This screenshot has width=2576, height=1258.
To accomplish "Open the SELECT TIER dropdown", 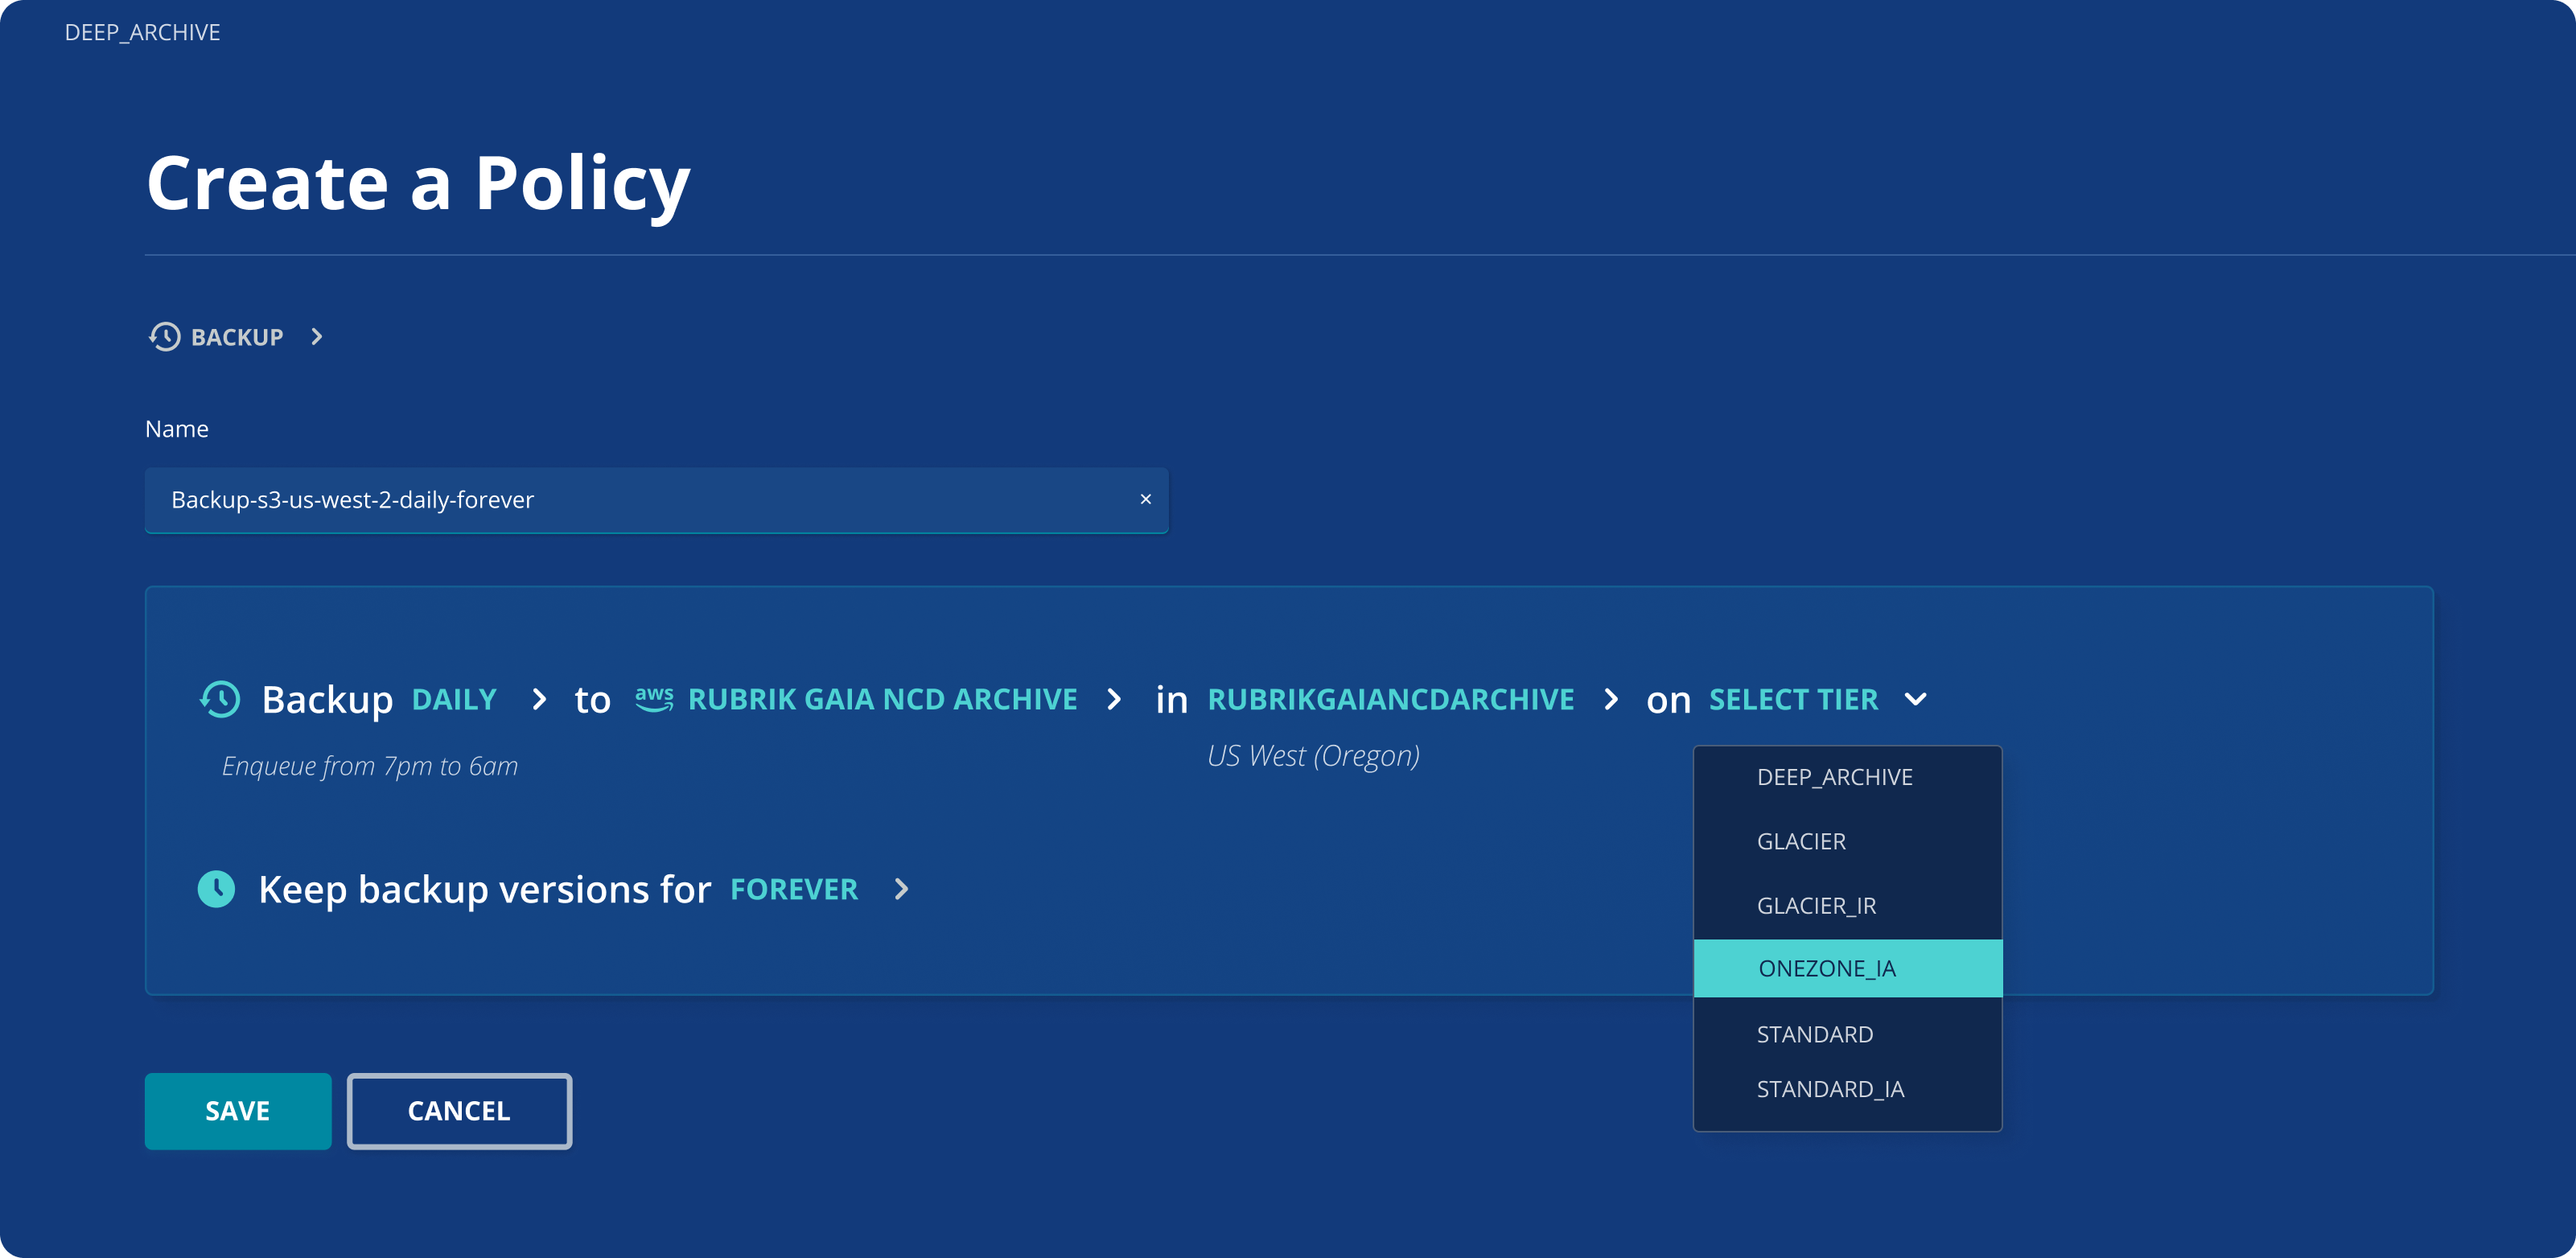I will click(x=1794, y=699).
